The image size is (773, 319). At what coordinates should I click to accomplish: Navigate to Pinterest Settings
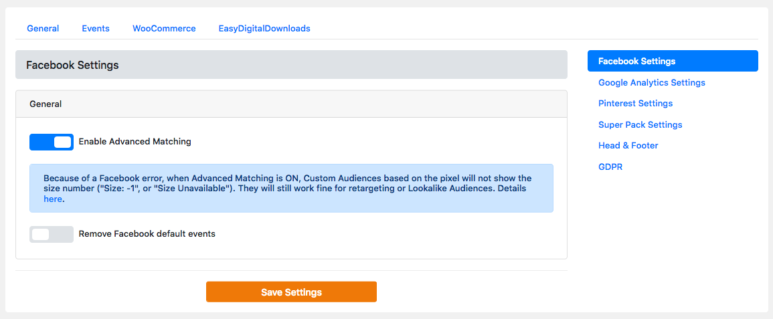pos(635,104)
